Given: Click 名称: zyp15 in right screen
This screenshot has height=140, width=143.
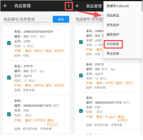Looking at the screenshot, I should point(95,74).
